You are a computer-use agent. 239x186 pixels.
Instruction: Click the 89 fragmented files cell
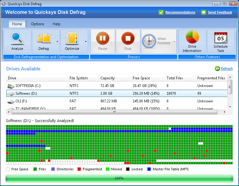coord(199,93)
